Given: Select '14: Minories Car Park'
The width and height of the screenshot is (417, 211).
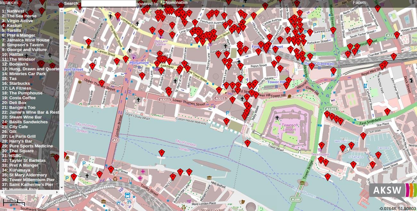Looking at the screenshot, I should tap(24, 74).
